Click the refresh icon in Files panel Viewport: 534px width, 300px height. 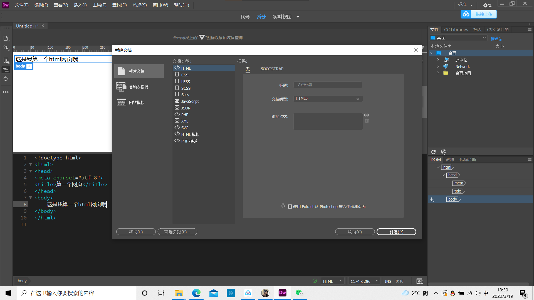[x=433, y=152]
